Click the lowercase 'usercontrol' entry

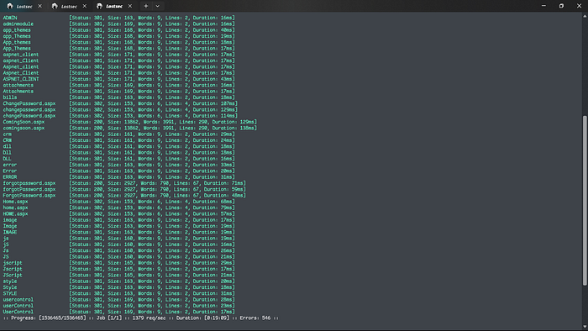point(18,300)
